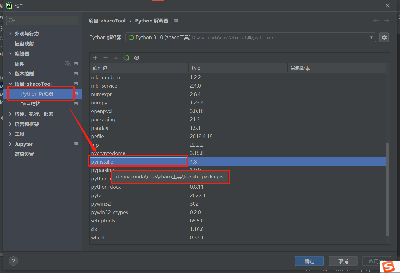
Task: Click the remove package minus icon
Action: (105, 58)
